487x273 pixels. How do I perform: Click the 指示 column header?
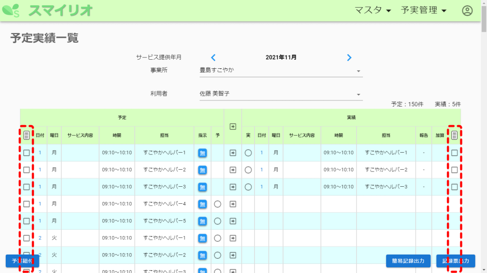pyautogui.click(x=203, y=135)
